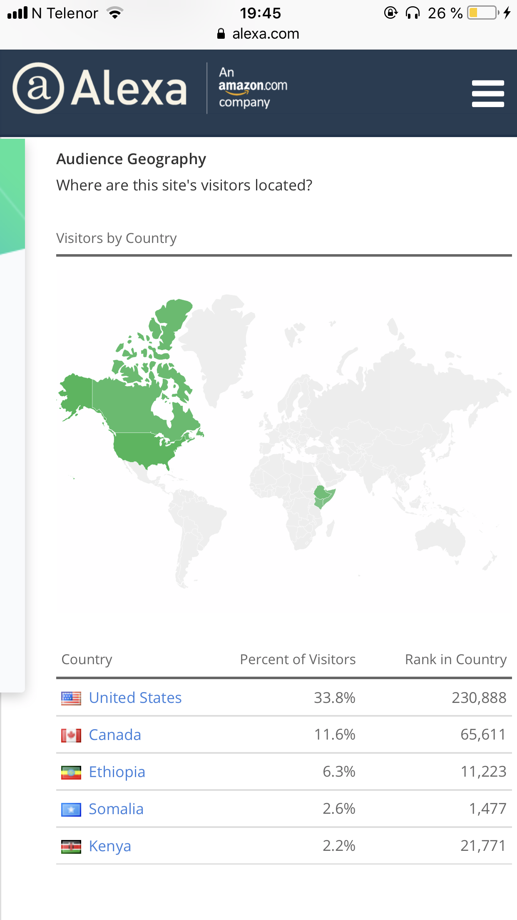The height and width of the screenshot is (920, 517).
Task: Tap the lock icon beside alexa.com
Action: tap(221, 34)
